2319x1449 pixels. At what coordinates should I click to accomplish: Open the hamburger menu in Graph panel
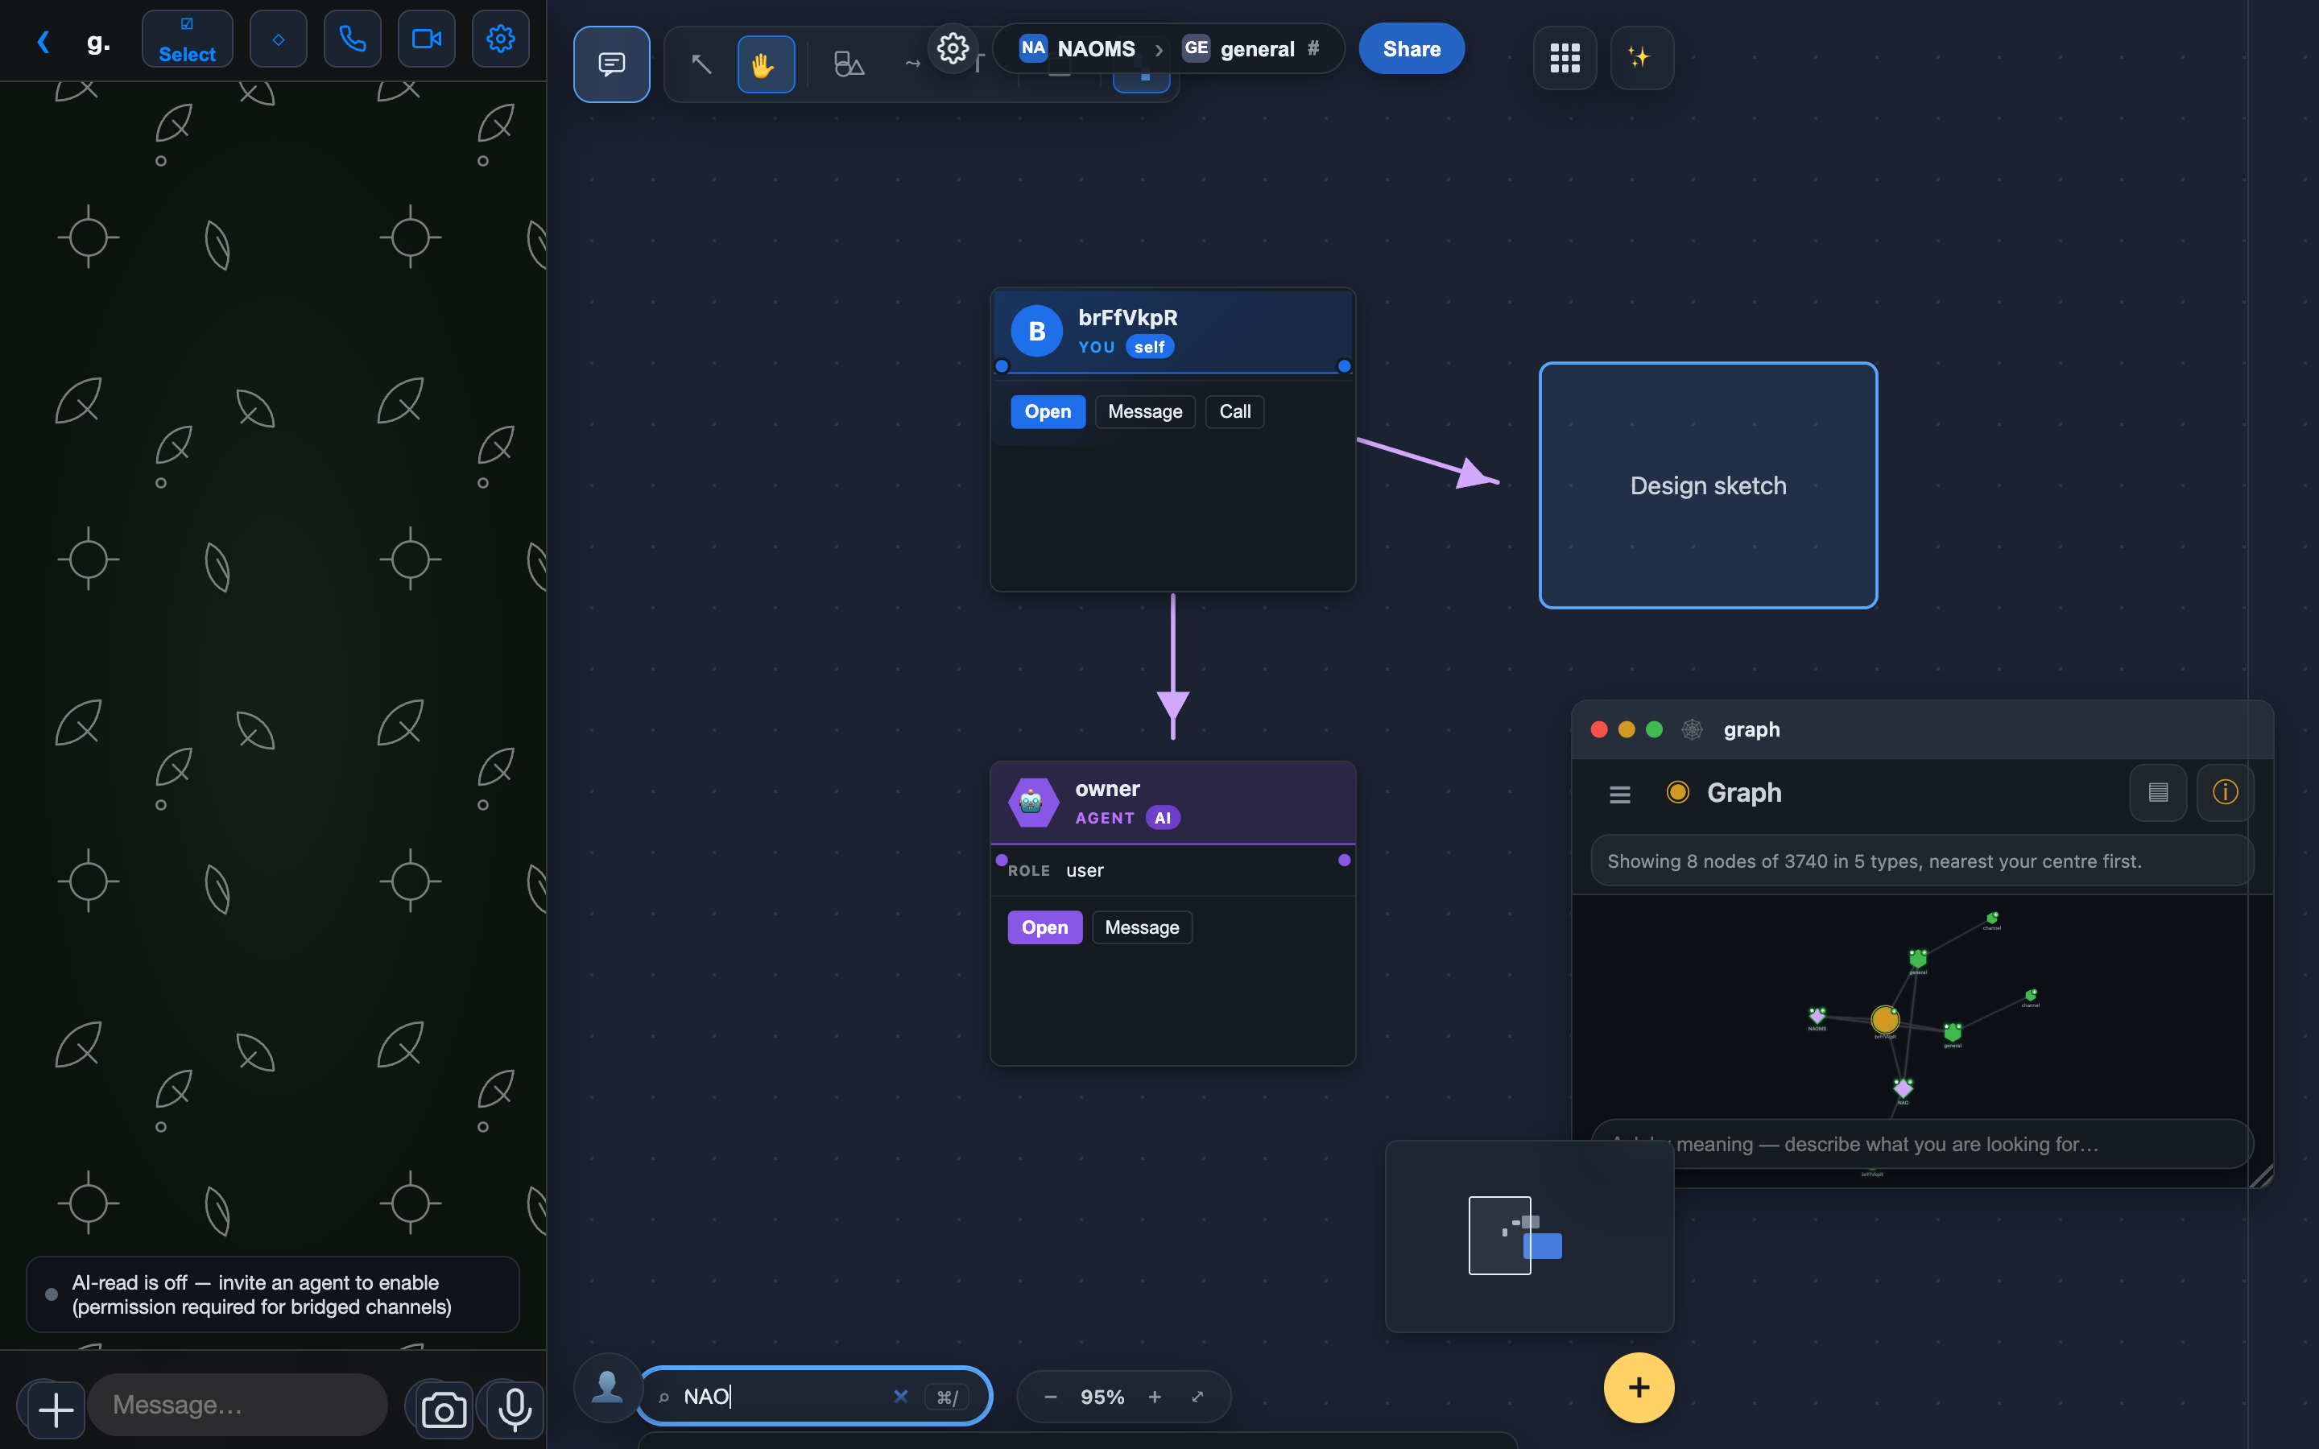(1619, 794)
